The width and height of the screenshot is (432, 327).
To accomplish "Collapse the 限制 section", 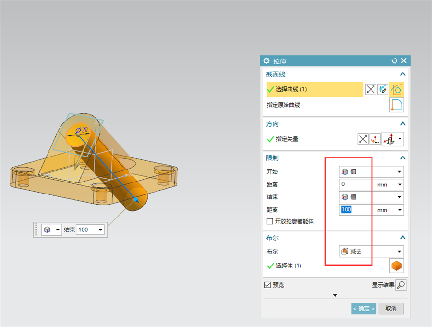I will (403, 158).
